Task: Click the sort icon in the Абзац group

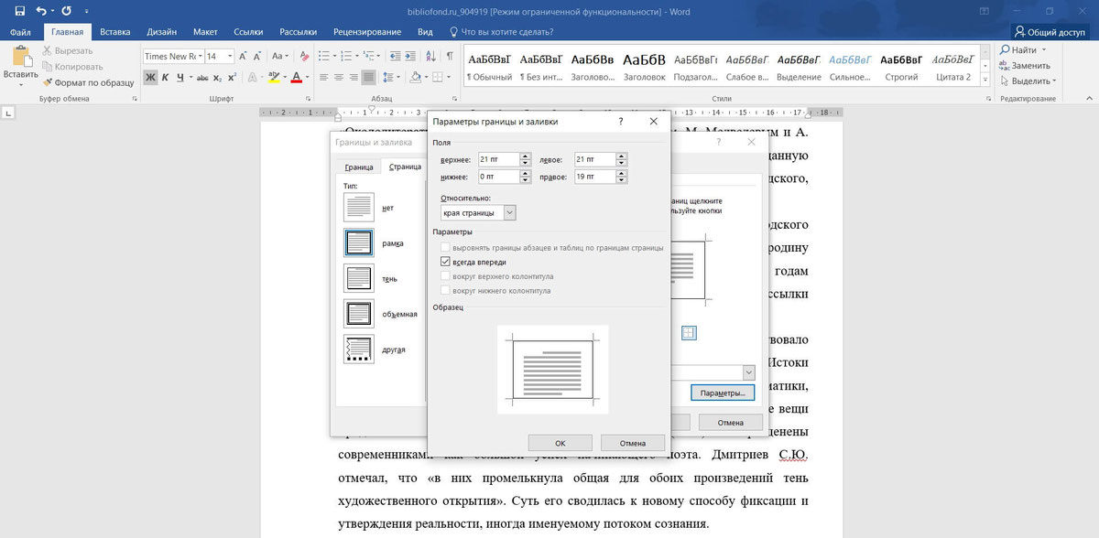Action: [x=430, y=56]
